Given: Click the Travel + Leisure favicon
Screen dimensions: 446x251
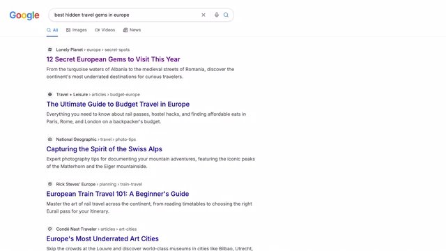Looking at the screenshot, I should coord(49,95).
